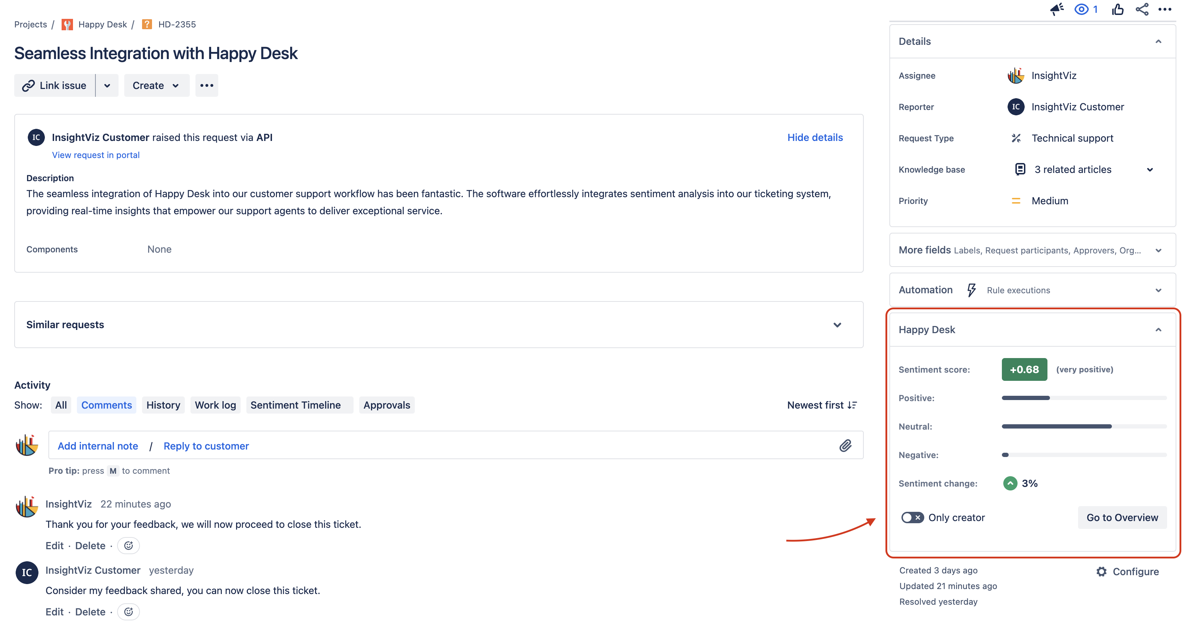
Task: Toggle Newest first sort order
Action: click(822, 405)
